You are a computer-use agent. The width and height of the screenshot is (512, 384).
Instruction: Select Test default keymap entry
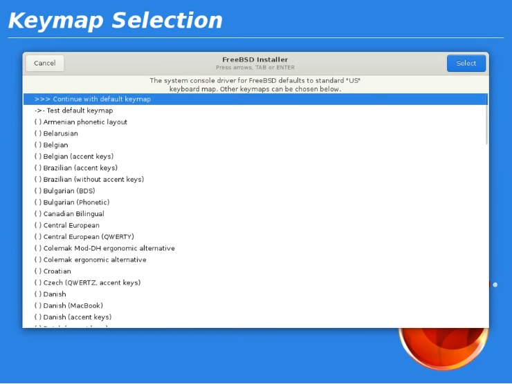click(x=74, y=111)
